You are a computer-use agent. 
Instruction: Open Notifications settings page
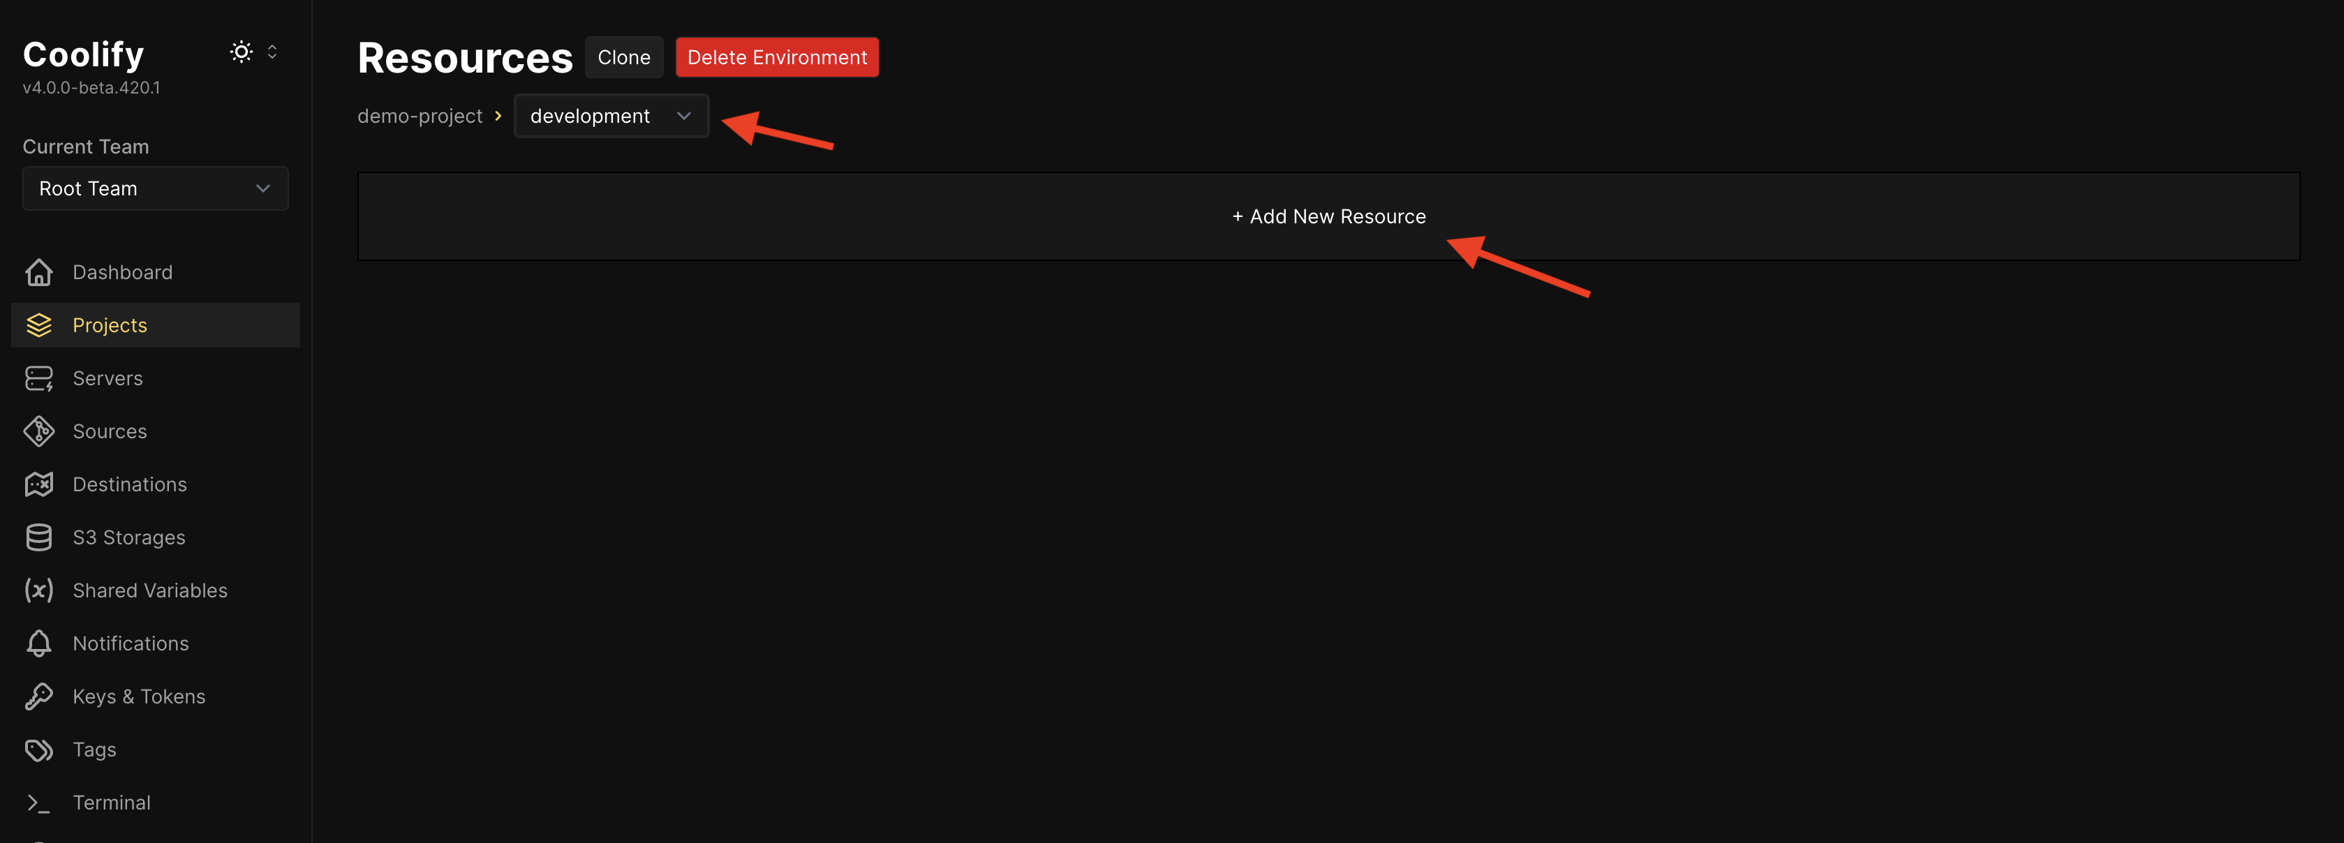click(156, 643)
